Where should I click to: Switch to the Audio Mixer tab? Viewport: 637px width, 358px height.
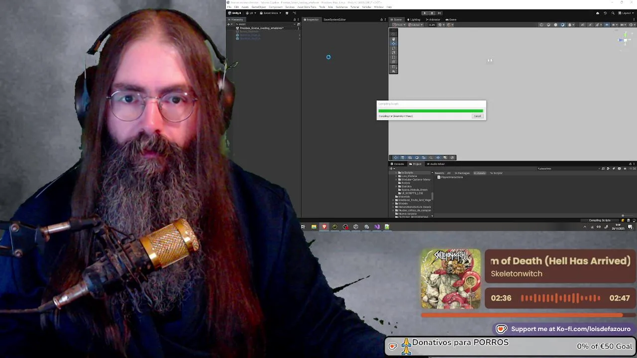tap(435, 164)
